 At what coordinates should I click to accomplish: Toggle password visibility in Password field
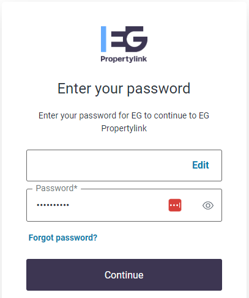coord(208,205)
